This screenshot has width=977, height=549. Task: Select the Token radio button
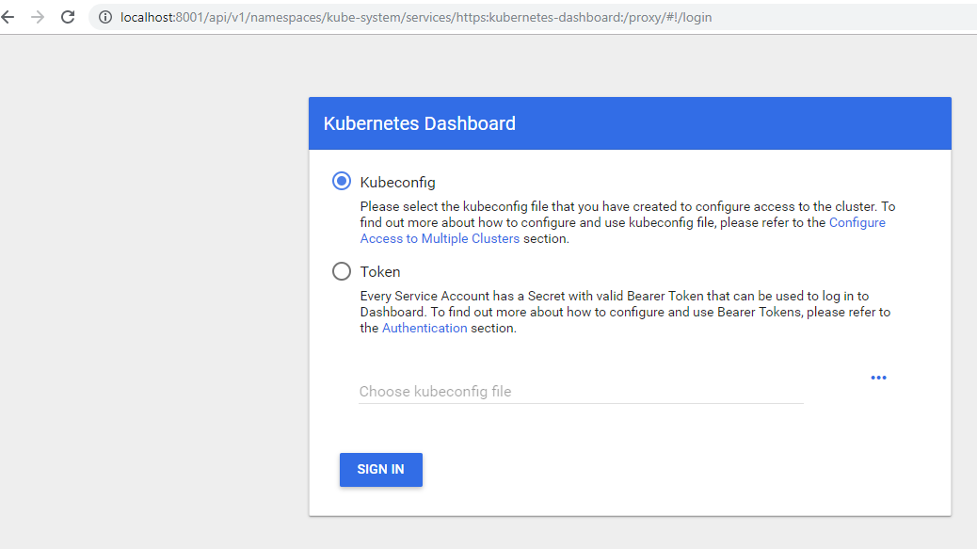click(342, 271)
